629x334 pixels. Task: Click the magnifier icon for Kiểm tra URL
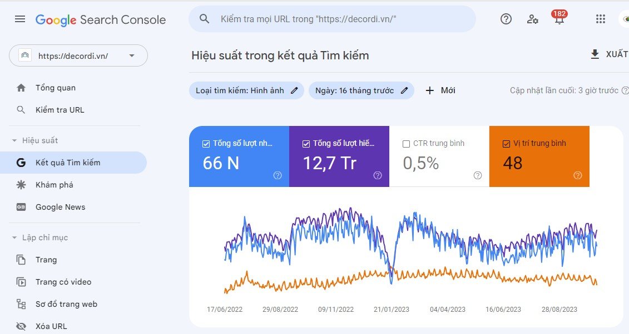coord(21,110)
